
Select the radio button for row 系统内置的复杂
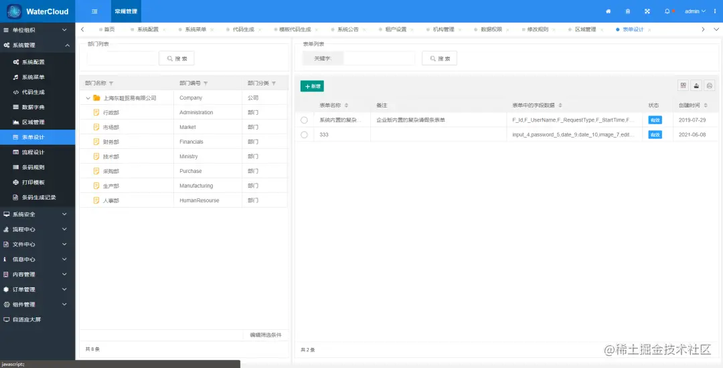[x=304, y=120]
